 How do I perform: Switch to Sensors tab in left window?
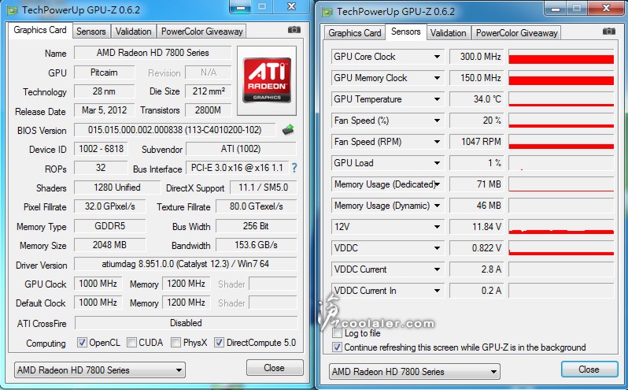pyautogui.click(x=91, y=32)
